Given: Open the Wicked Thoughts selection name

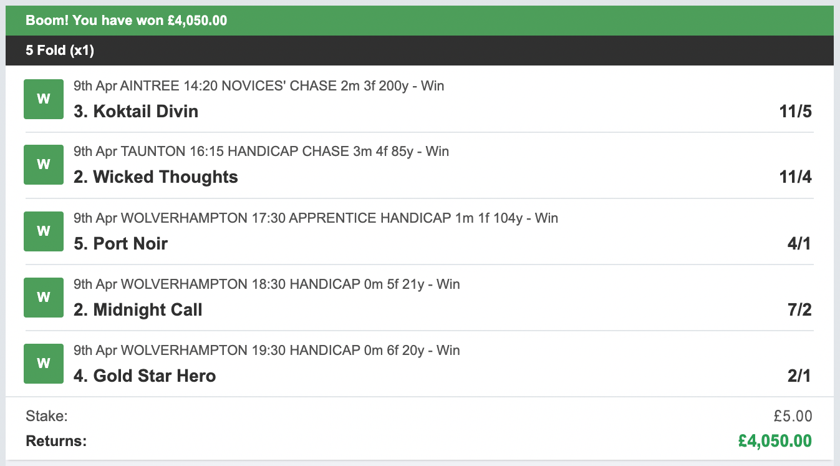Looking at the screenshot, I should 156,177.
